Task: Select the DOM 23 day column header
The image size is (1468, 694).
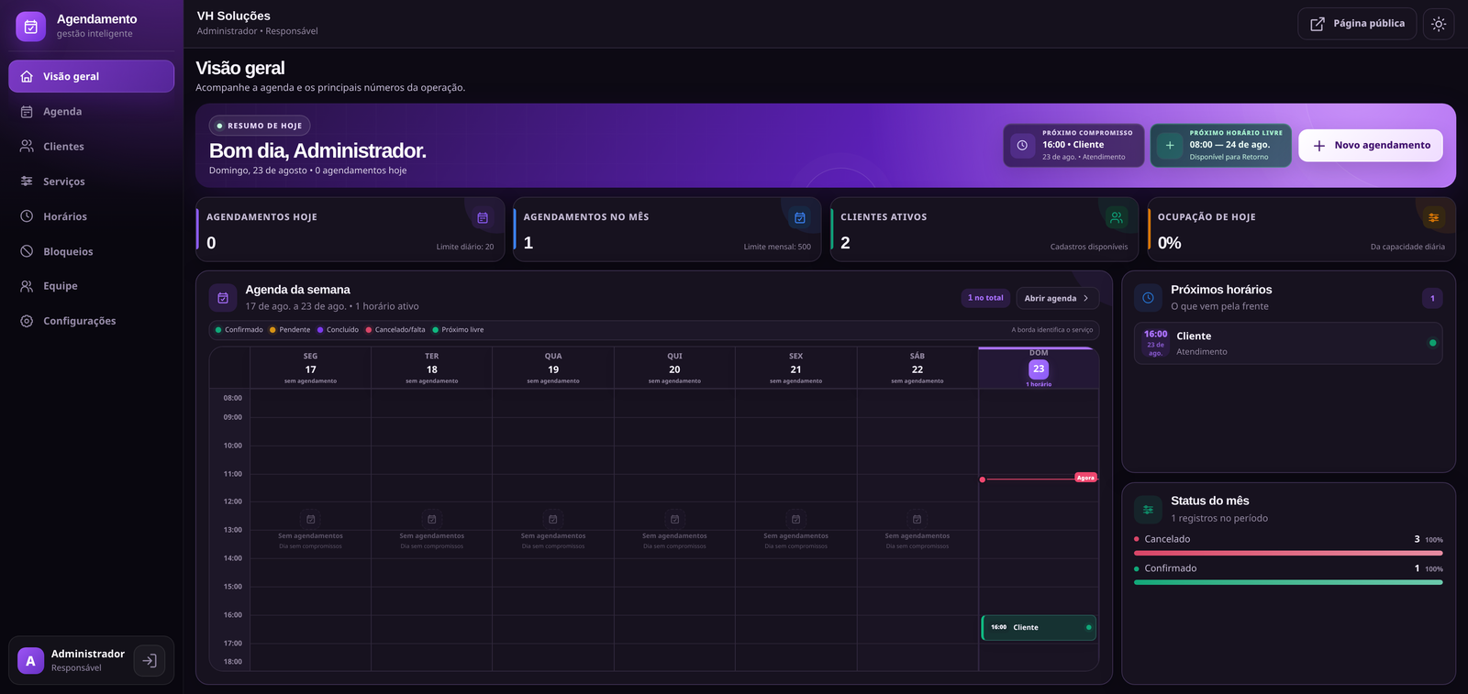Action: (1039, 369)
